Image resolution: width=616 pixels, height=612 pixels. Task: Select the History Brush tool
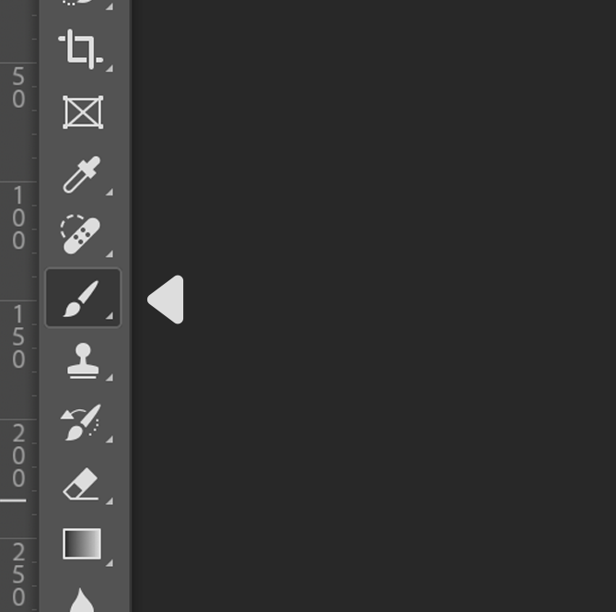pyautogui.click(x=81, y=422)
